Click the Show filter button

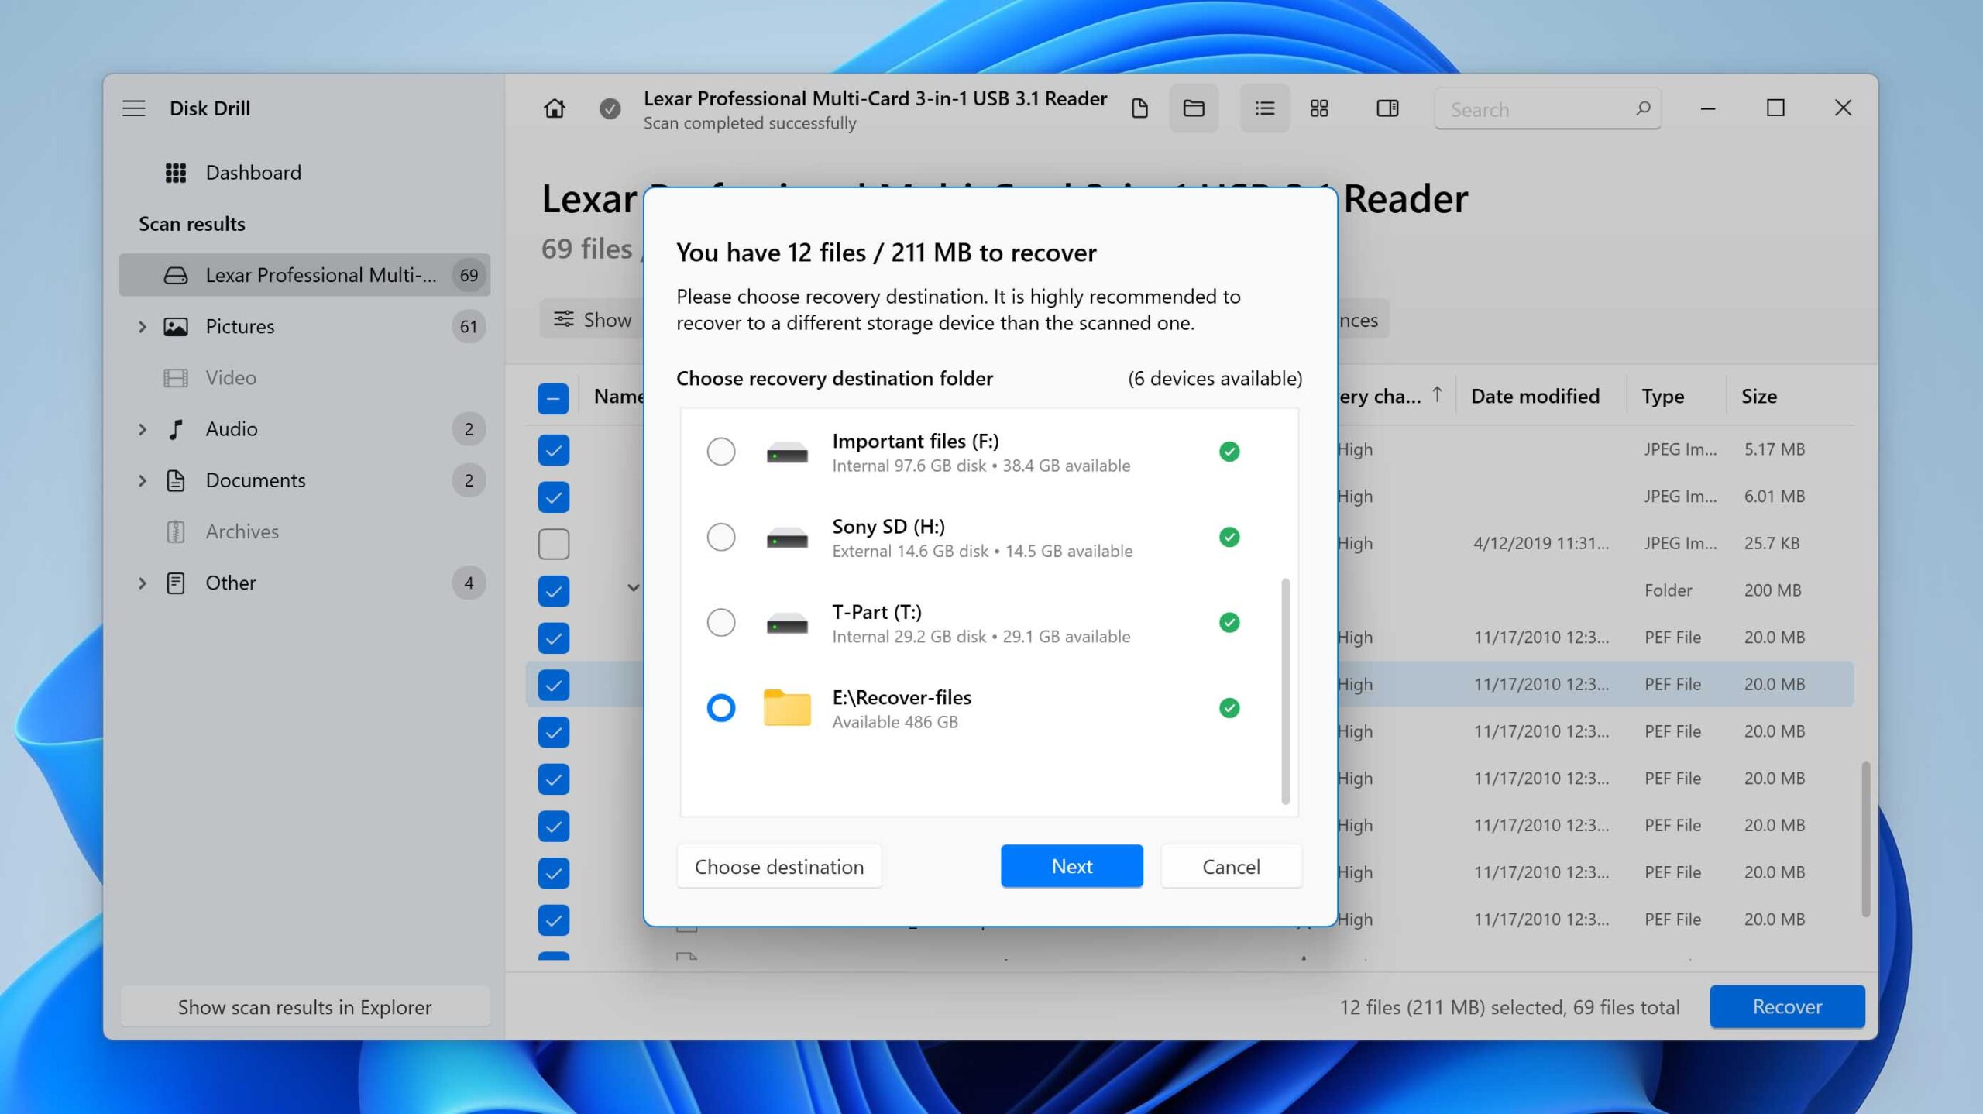pyautogui.click(x=592, y=319)
